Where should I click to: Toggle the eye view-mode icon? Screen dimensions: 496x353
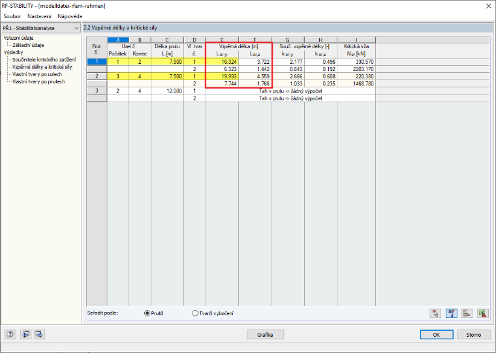pos(452,313)
